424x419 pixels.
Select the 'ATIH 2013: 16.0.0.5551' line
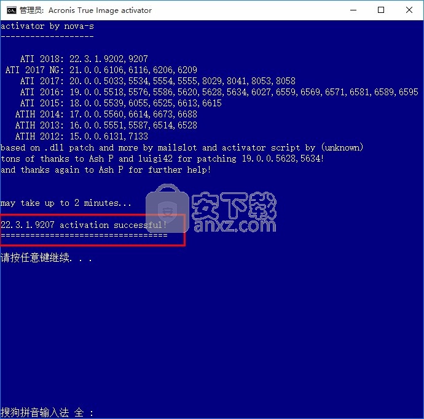pyautogui.click(x=106, y=125)
